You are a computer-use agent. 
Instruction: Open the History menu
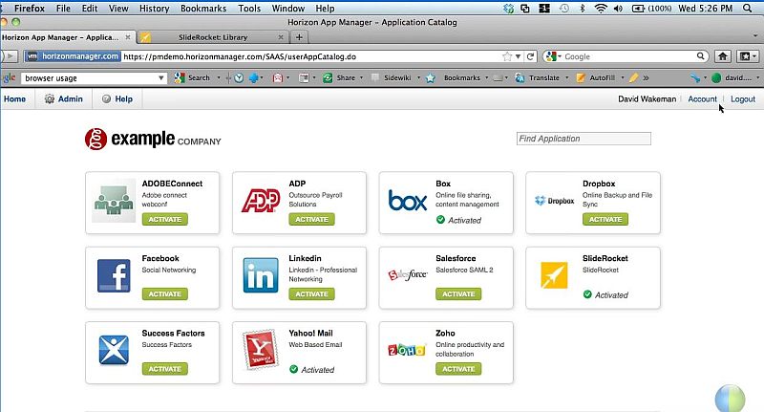point(154,9)
